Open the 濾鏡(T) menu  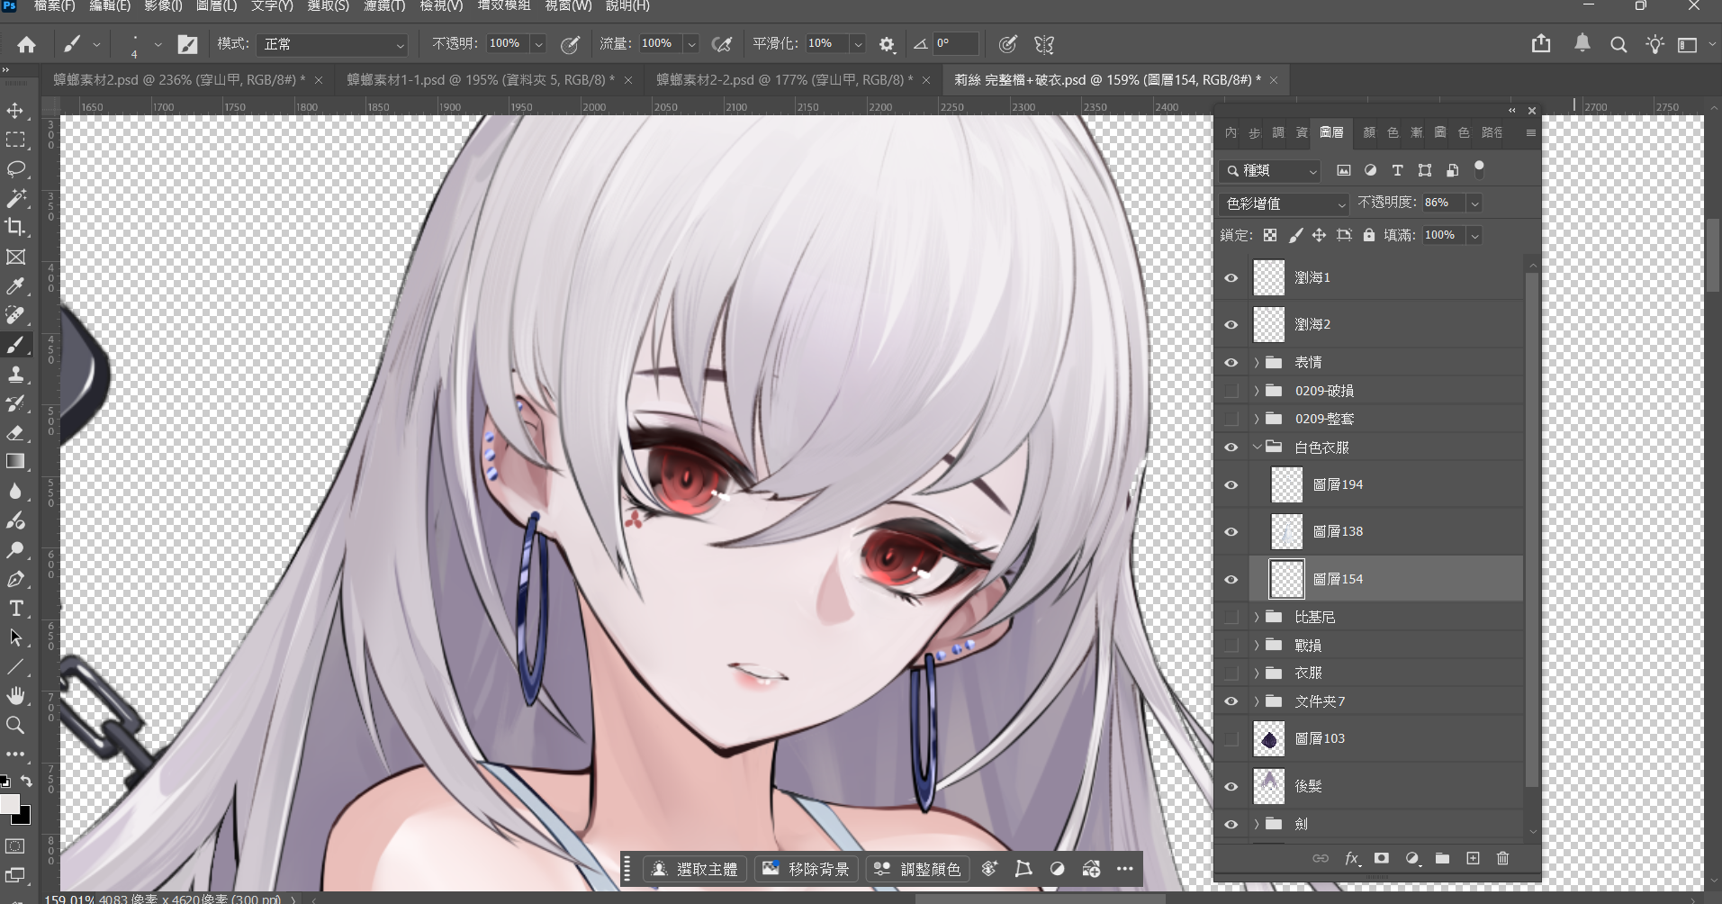point(384,6)
